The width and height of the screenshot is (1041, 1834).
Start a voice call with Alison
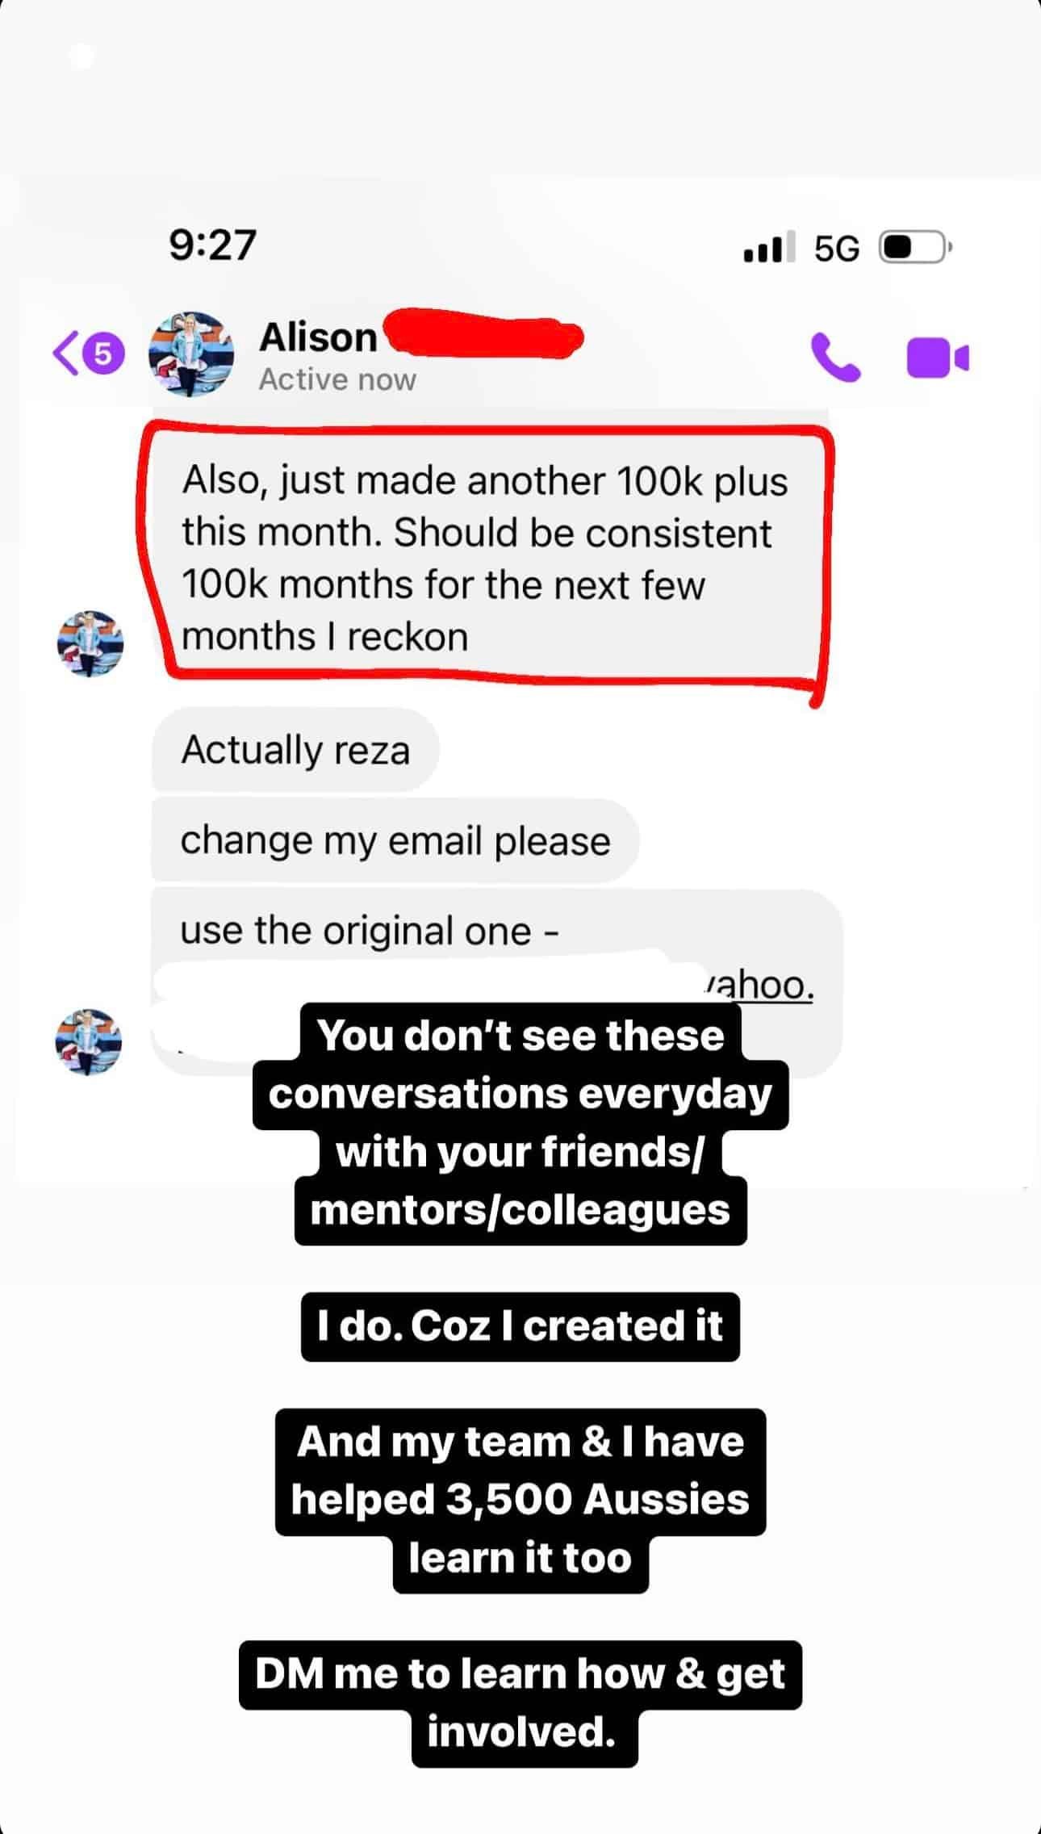point(835,357)
